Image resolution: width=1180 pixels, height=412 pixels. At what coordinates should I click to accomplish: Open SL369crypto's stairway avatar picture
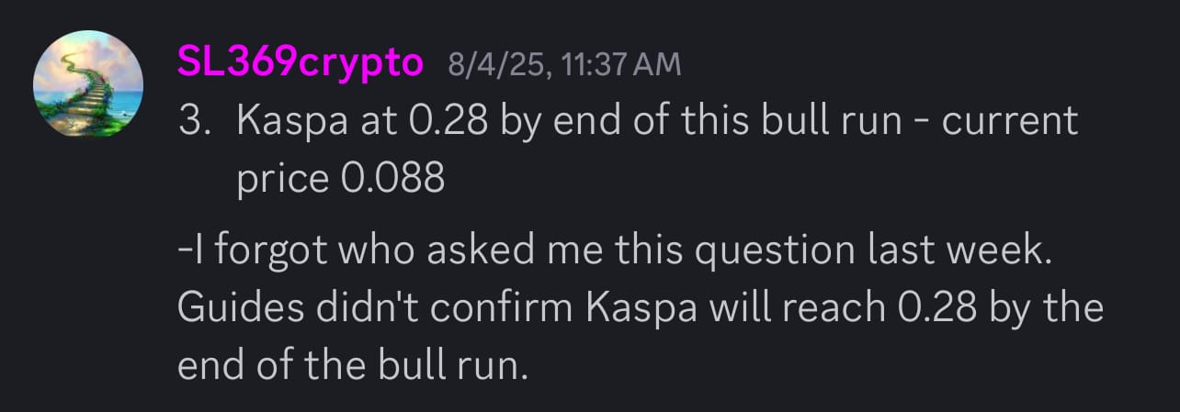point(88,85)
